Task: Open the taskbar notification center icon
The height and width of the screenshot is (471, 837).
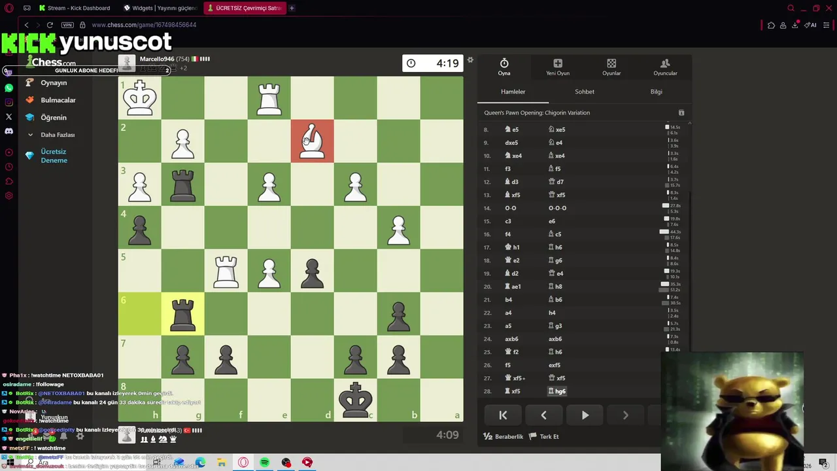Action: [823, 463]
